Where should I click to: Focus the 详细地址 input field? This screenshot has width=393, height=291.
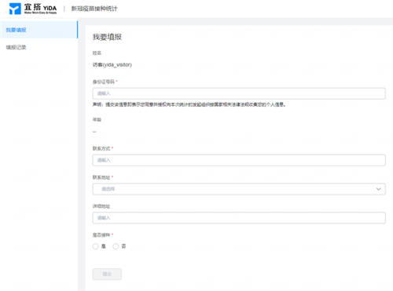click(x=239, y=218)
